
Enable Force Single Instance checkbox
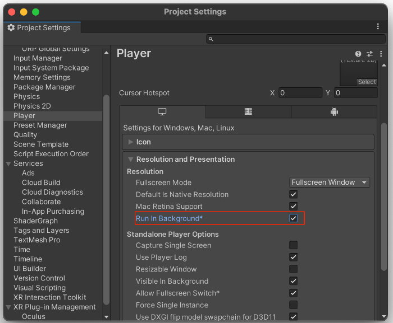[293, 305]
